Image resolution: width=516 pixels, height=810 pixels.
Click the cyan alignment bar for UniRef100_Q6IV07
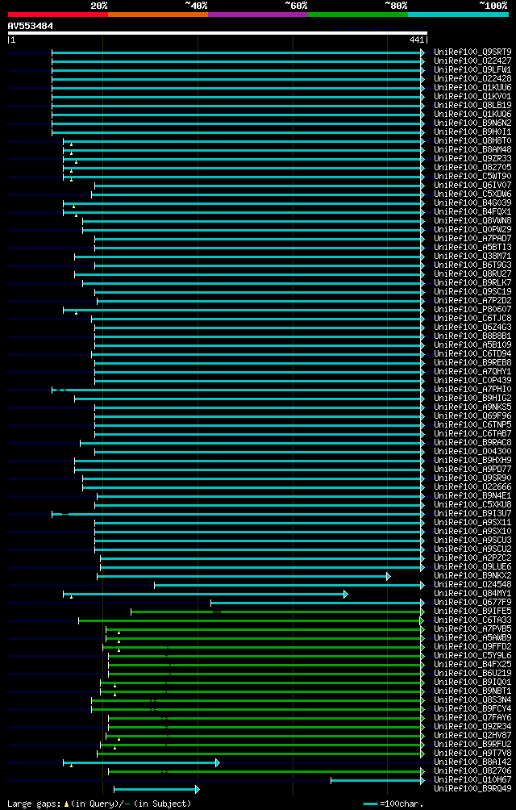click(258, 186)
